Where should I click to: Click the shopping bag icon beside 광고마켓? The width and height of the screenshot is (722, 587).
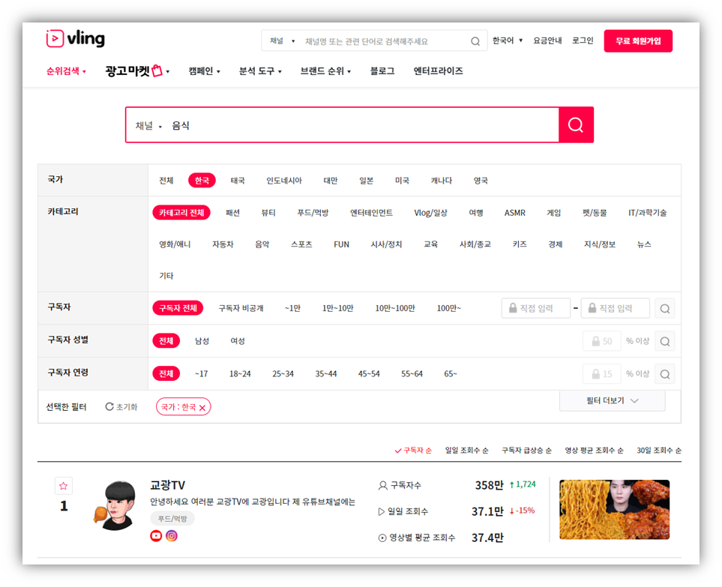click(x=157, y=70)
